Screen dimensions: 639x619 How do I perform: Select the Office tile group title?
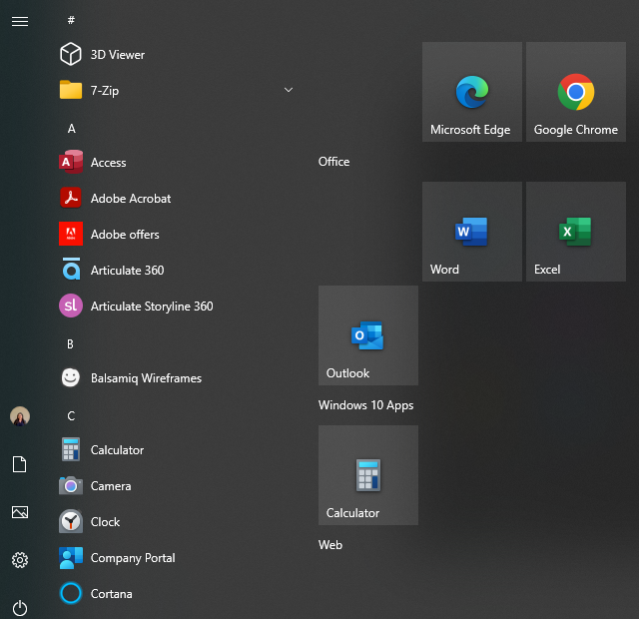[x=333, y=162]
